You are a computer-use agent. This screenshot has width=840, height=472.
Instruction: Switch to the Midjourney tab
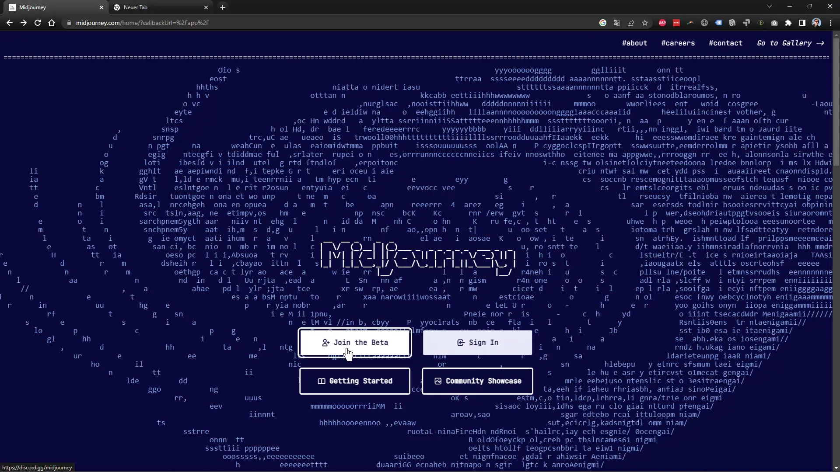tap(56, 7)
